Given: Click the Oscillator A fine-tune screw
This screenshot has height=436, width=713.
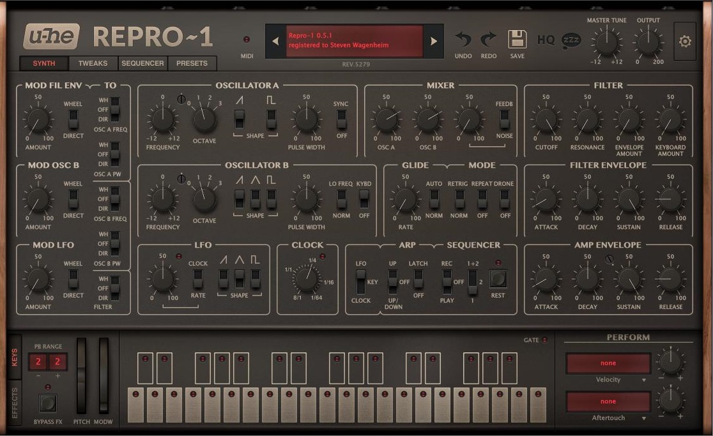Looking at the screenshot, I should coord(181,99).
